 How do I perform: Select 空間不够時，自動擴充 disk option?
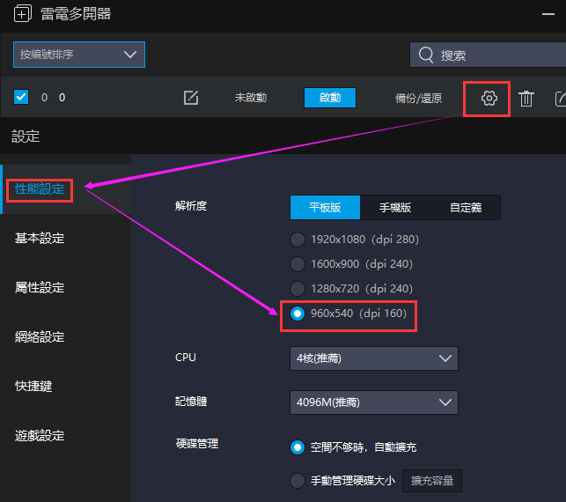[x=298, y=447]
